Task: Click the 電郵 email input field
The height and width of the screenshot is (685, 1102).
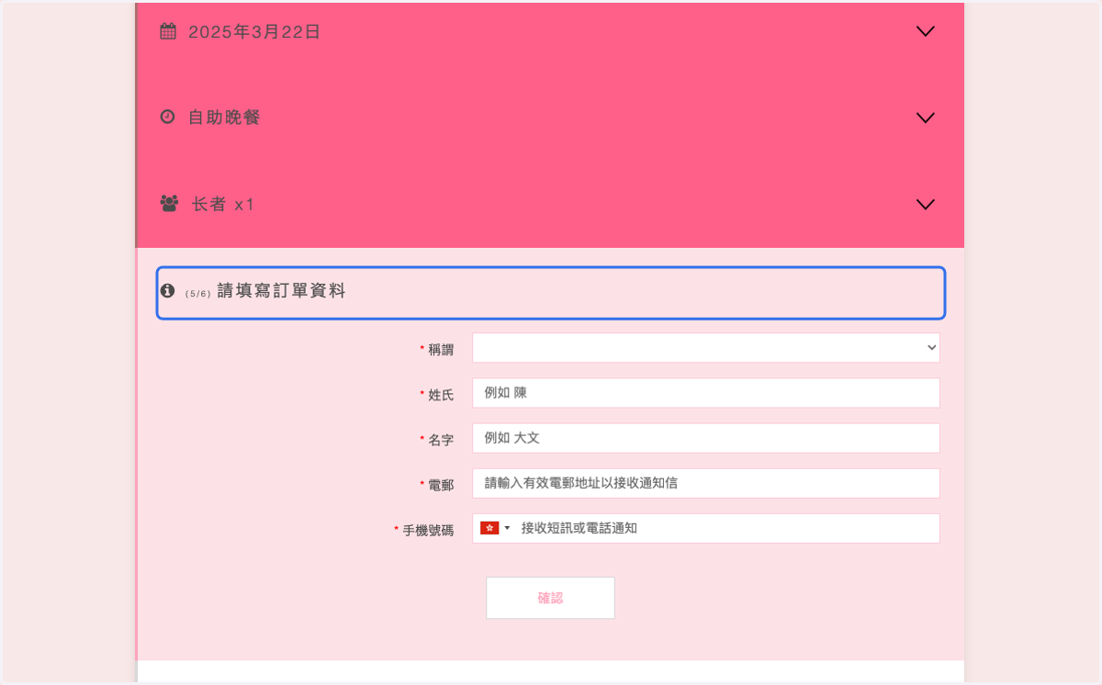Action: coord(706,483)
